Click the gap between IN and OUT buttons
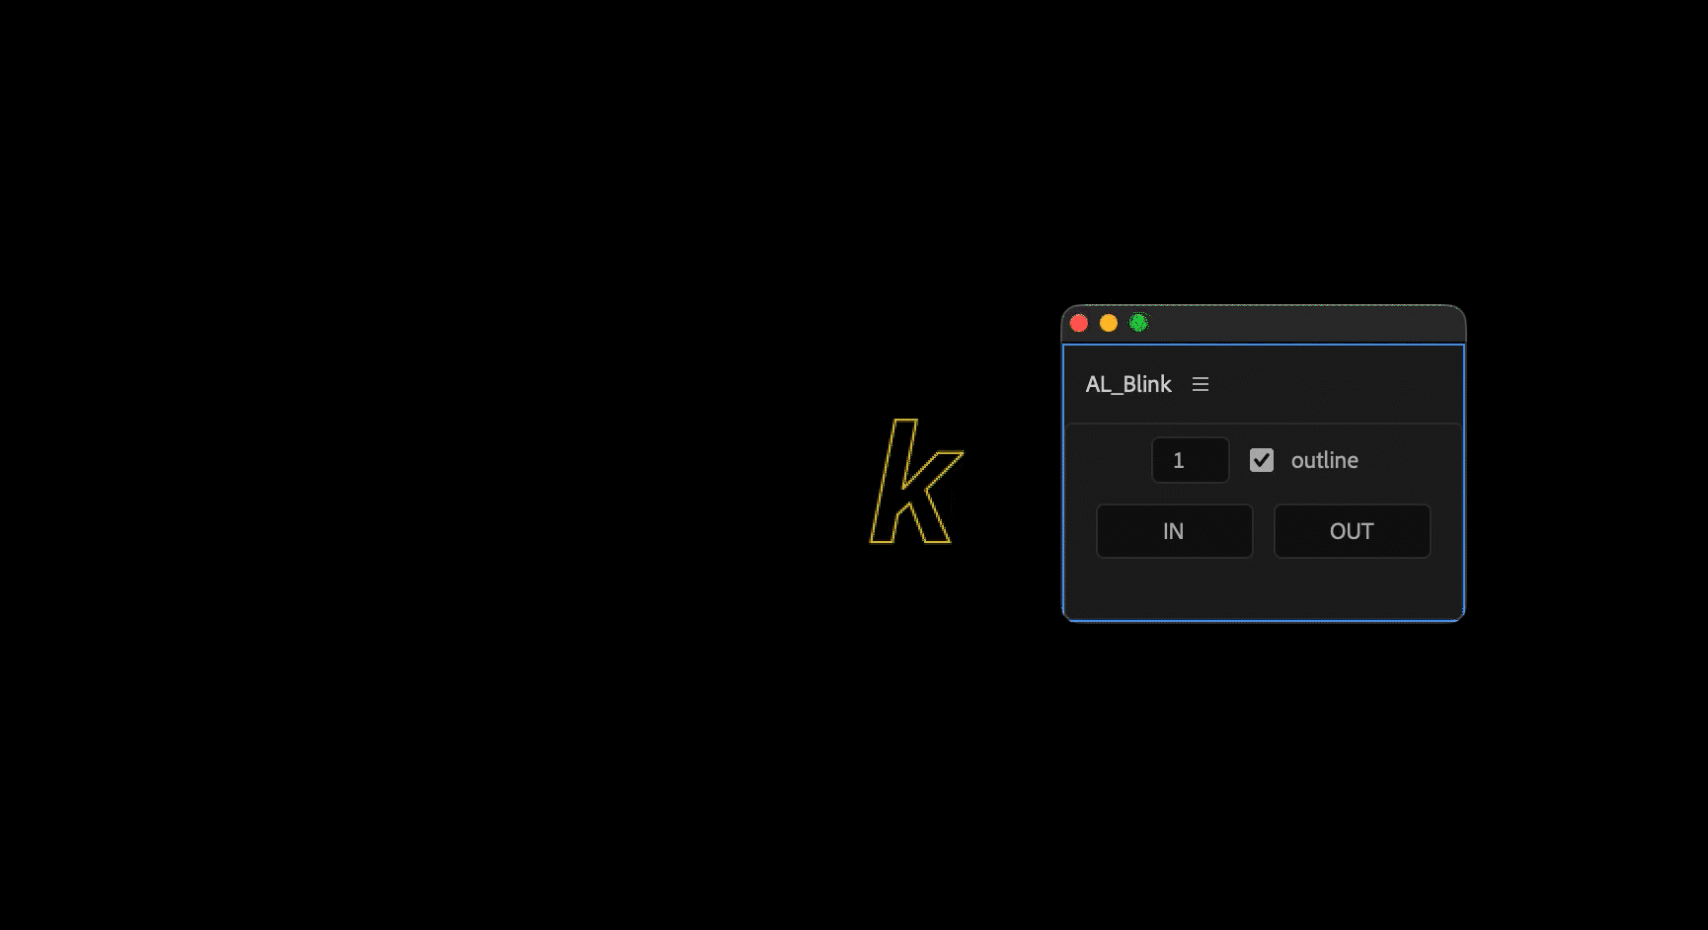 (x=1264, y=531)
